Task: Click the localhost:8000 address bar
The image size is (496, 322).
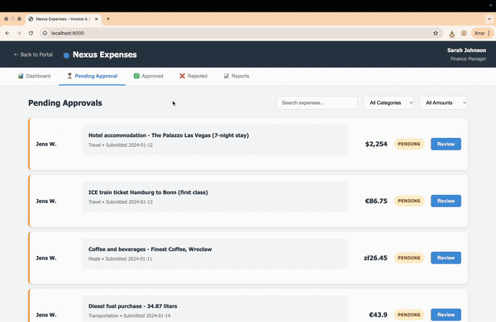Action: coord(241,33)
